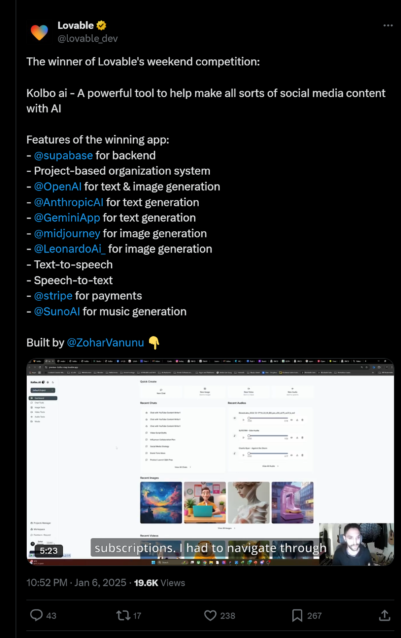
Task: Click the share upload icon
Action: [384, 615]
